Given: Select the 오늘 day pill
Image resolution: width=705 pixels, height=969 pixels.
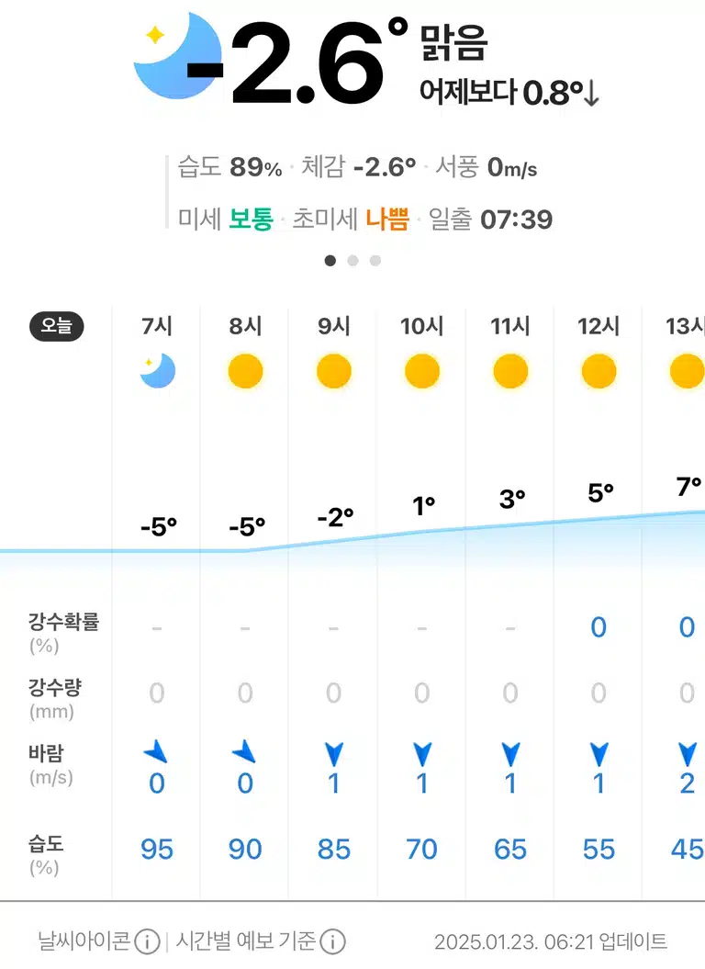Looking at the screenshot, I should tap(57, 326).
